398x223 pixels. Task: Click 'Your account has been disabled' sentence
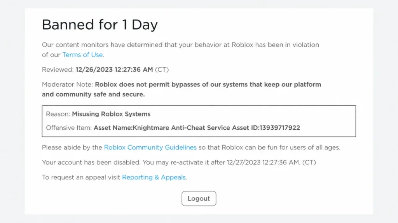[91, 162]
